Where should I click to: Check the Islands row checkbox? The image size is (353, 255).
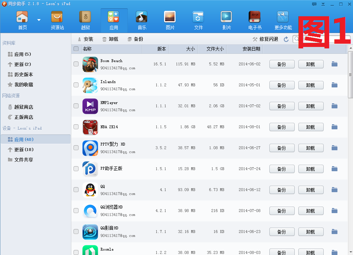(x=76, y=85)
